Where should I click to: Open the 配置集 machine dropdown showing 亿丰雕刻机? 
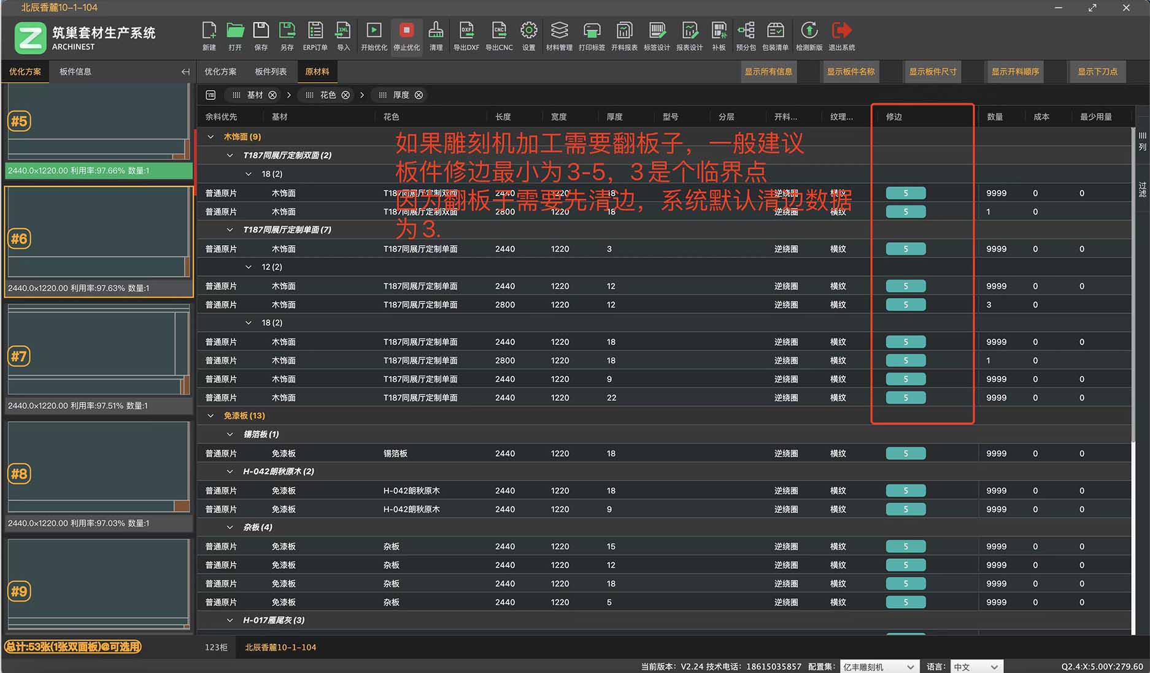click(879, 666)
